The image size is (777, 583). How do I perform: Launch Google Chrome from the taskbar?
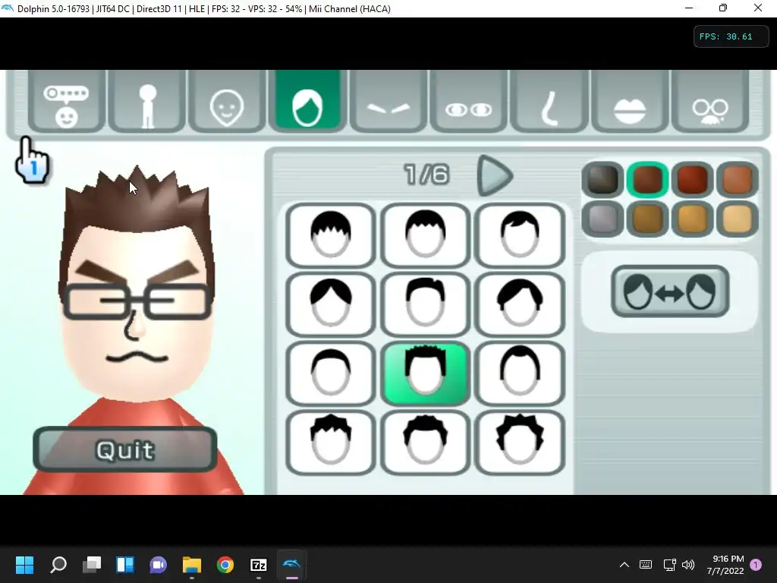pos(225,565)
